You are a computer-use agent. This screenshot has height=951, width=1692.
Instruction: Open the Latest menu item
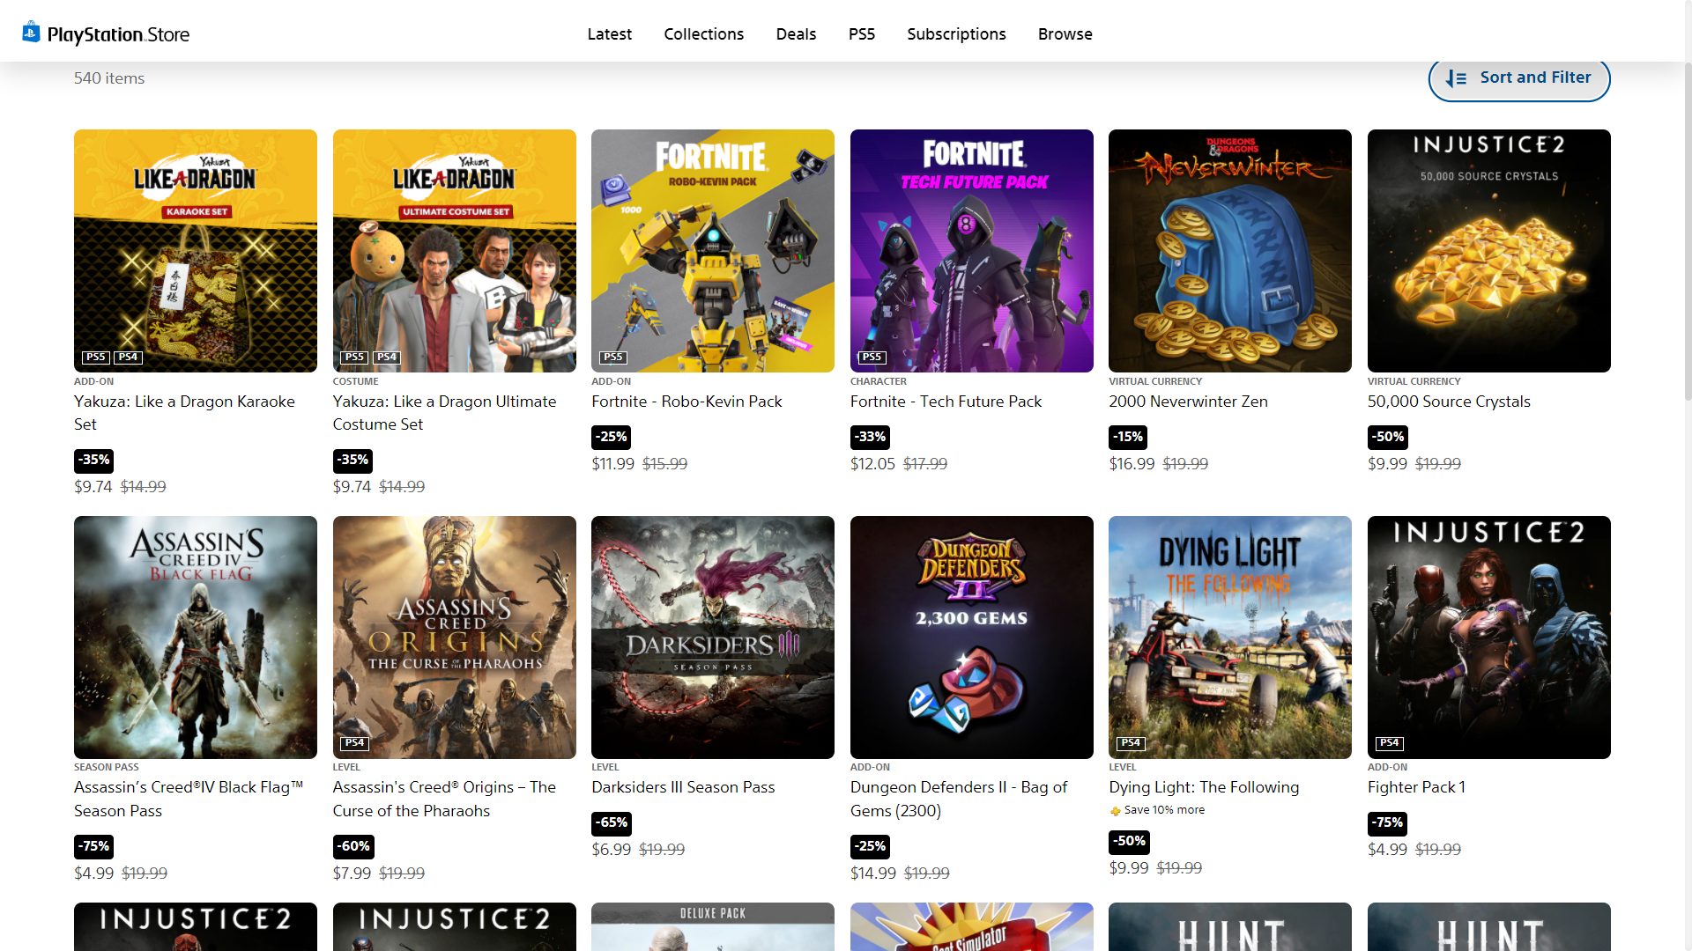click(609, 33)
